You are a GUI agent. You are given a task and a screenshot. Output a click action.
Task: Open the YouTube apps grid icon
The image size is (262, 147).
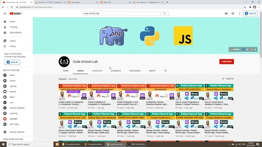[233, 13]
